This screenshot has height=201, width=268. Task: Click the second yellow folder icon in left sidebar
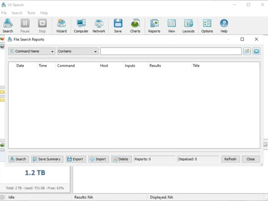point(2,100)
